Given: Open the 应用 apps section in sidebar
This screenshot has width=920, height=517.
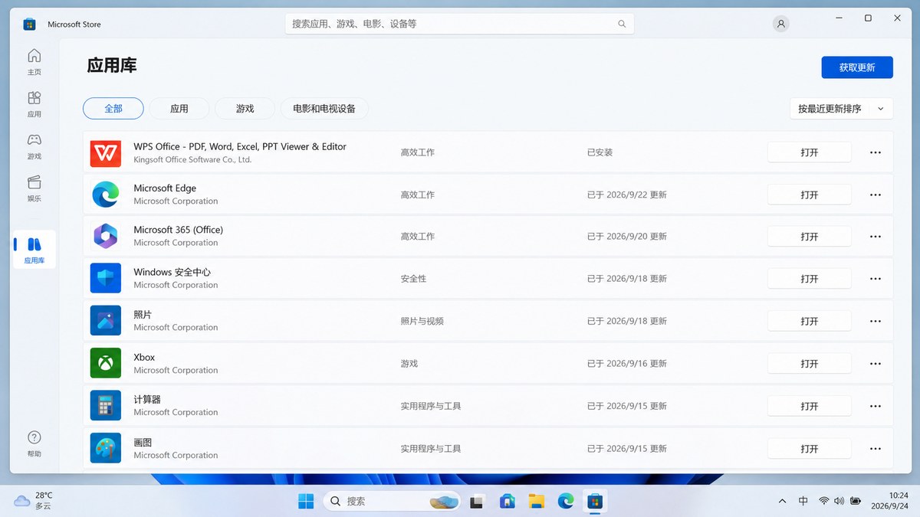Looking at the screenshot, I should pyautogui.click(x=34, y=98).
